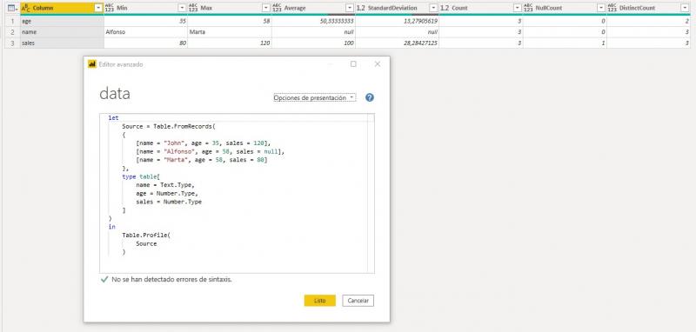Close the Editor avanzado dialog

click(378, 63)
